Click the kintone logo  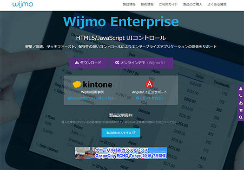click(x=92, y=84)
